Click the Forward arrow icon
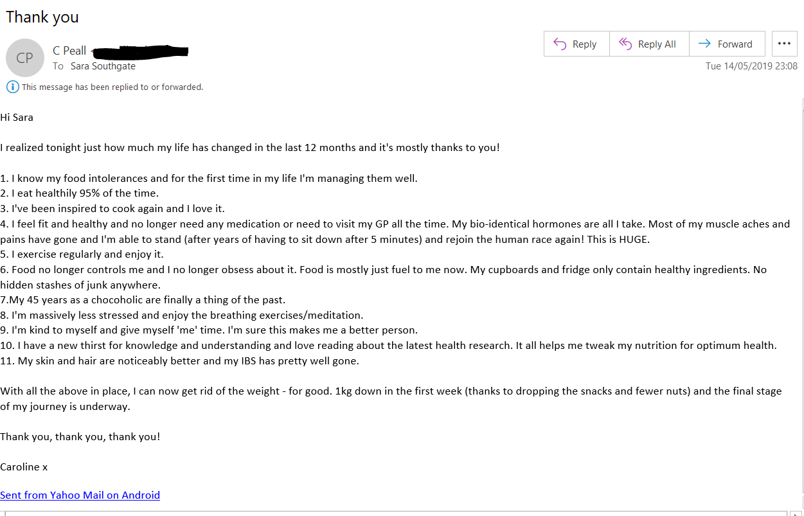Screen dimensions: 804x516 click(704, 44)
